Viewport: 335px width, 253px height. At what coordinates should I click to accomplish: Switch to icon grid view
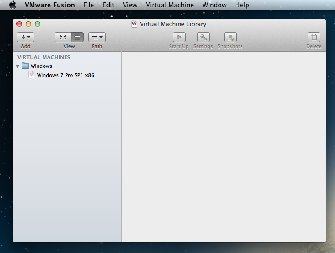(62, 37)
